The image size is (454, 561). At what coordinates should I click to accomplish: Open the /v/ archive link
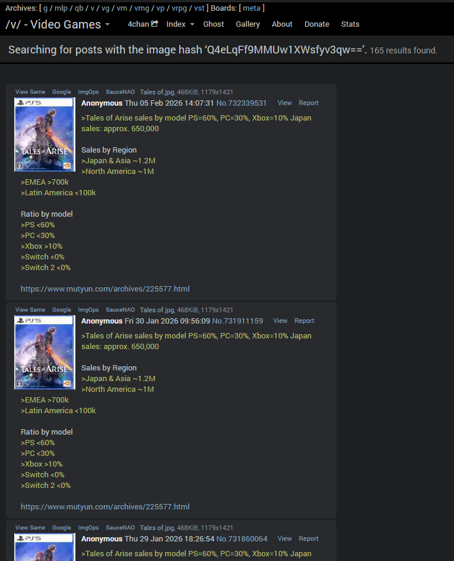(x=93, y=8)
